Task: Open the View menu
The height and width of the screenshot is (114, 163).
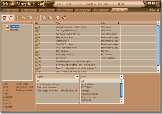Action: (79, 4)
